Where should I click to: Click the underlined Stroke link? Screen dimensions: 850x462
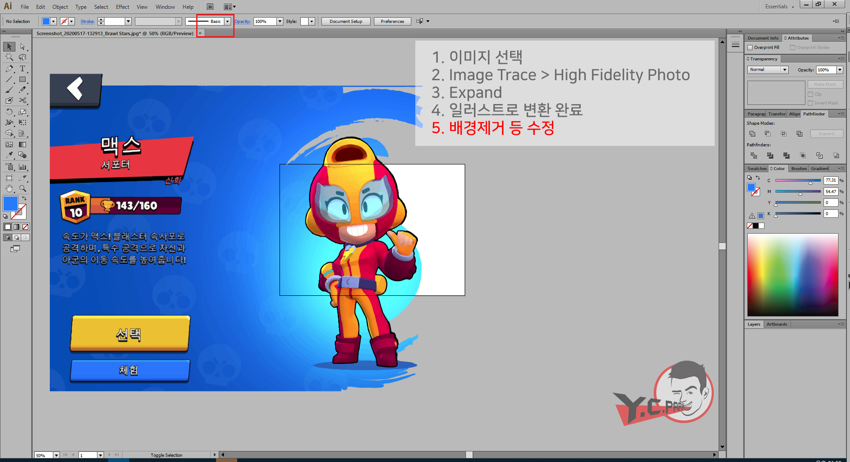click(87, 21)
